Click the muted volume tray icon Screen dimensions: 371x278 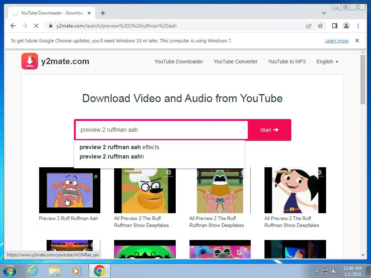point(334,271)
